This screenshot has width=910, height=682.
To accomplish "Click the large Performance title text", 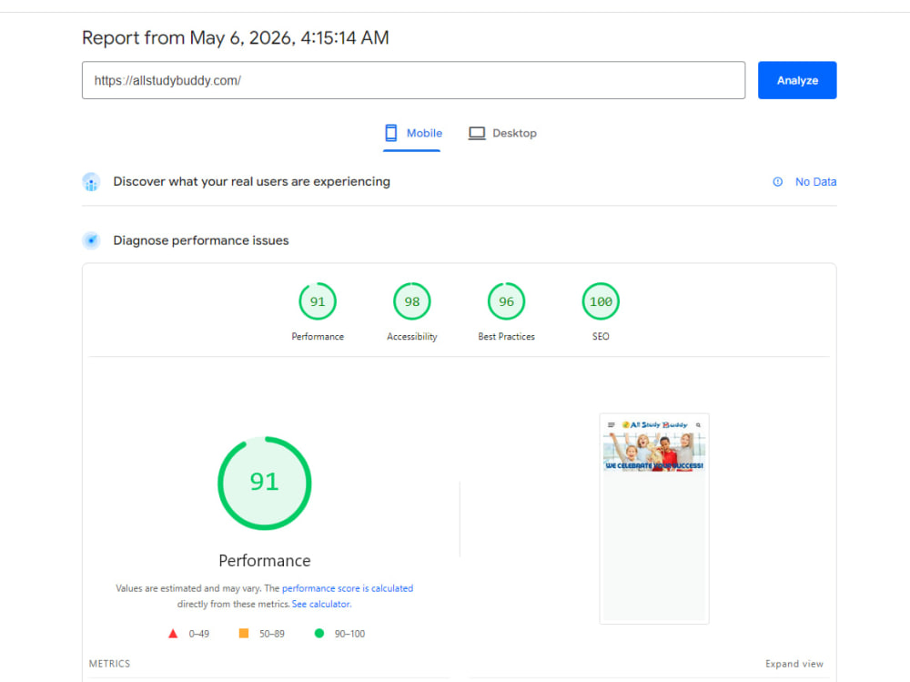I will pos(265,561).
